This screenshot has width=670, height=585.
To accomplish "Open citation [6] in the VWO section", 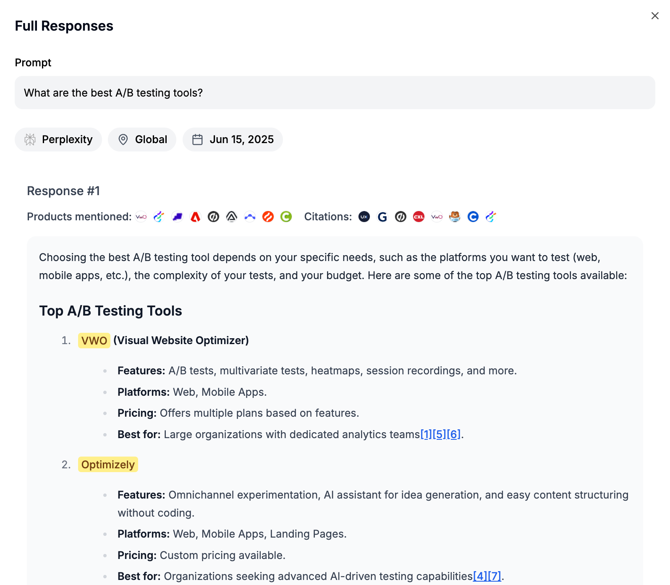I will coord(454,434).
